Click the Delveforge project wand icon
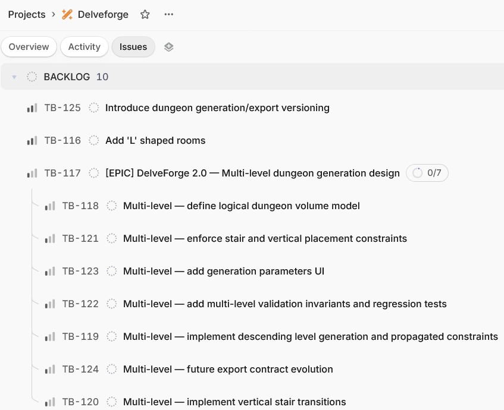This screenshot has height=410, width=504. 67,14
